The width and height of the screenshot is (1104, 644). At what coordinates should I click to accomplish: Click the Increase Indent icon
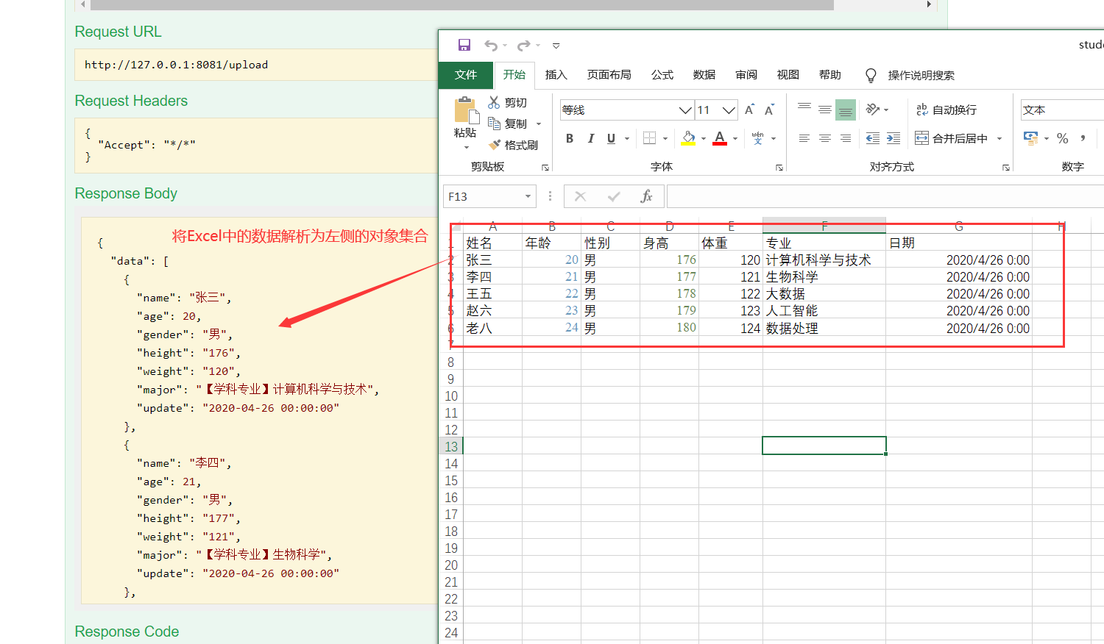894,138
